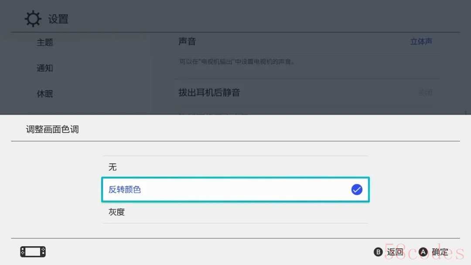
Task: Click the settings gear icon
Action: coord(33,19)
